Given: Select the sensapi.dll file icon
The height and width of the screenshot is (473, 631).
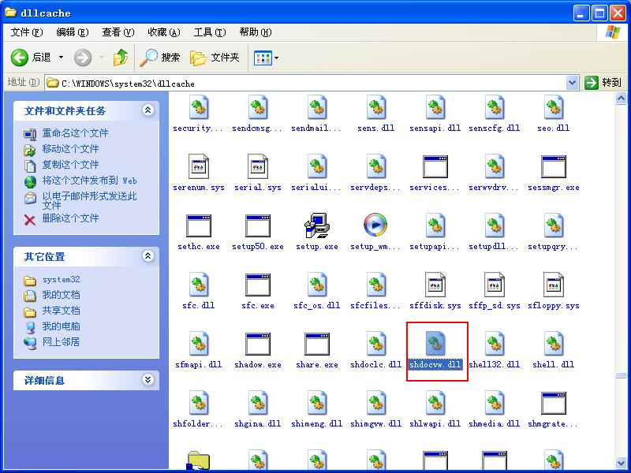Looking at the screenshot, I should click(435, 107).
